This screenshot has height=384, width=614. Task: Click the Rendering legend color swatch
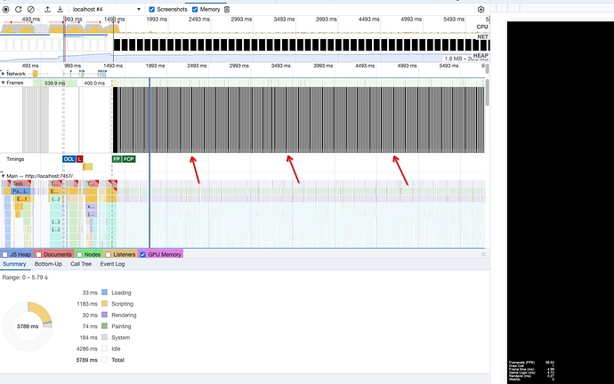pos(104,315)
